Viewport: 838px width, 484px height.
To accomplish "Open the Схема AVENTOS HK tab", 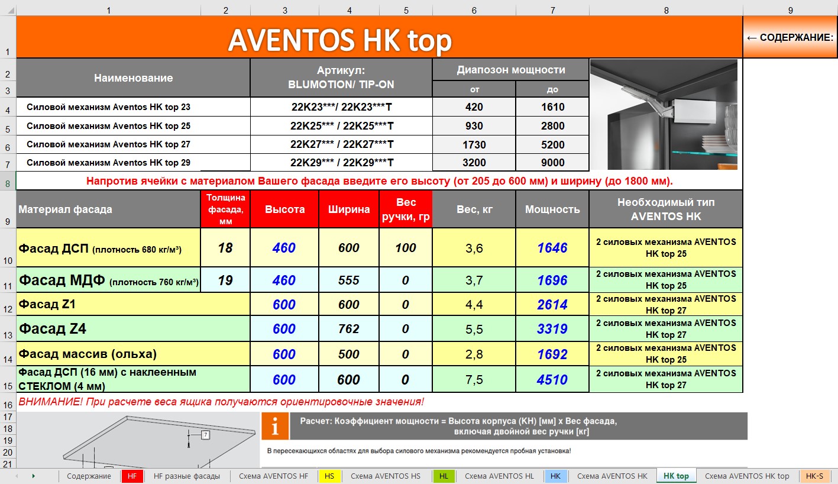I will 612,476.
